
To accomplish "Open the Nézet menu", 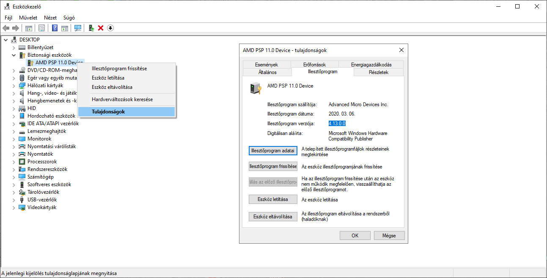I will (x=50, y=18).
